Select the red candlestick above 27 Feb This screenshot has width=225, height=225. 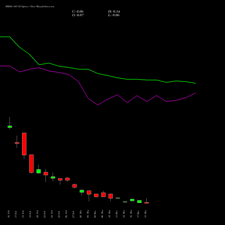coord(75,186)
